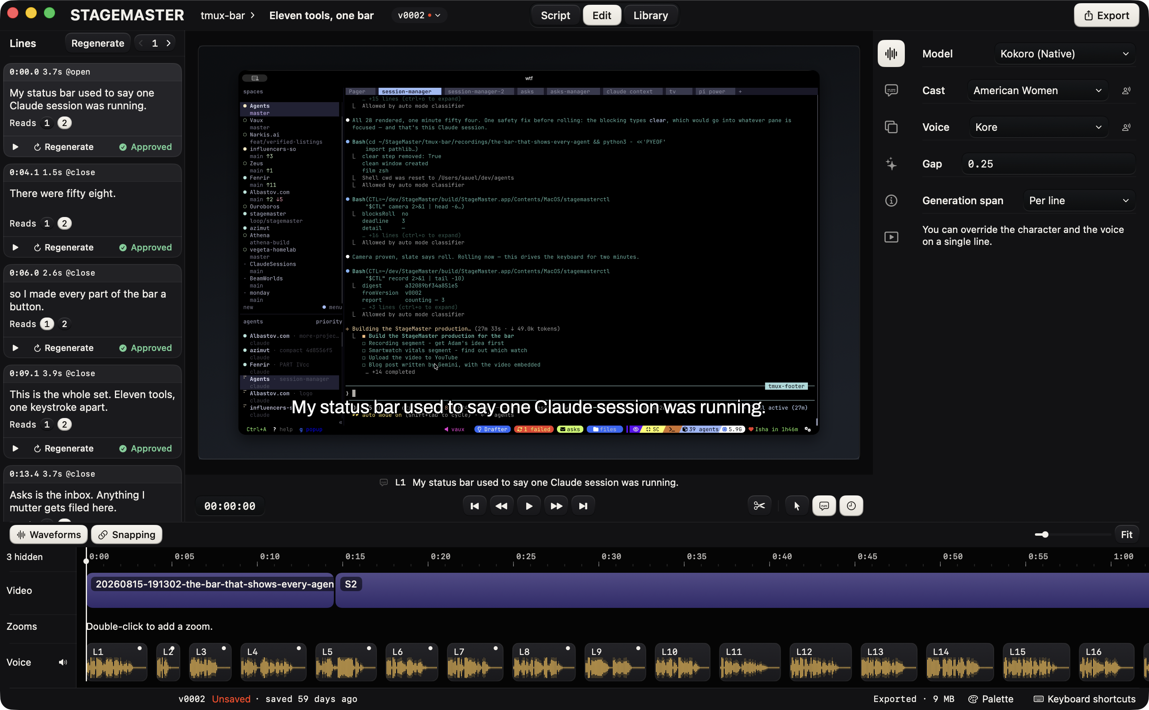The image size is (1149, 710).
Task: Click the person-voice icon next to Voice dropdown
Action: [1126, 127]
